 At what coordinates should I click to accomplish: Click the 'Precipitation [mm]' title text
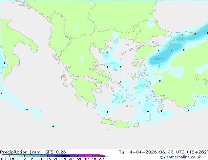coord(21,152)
